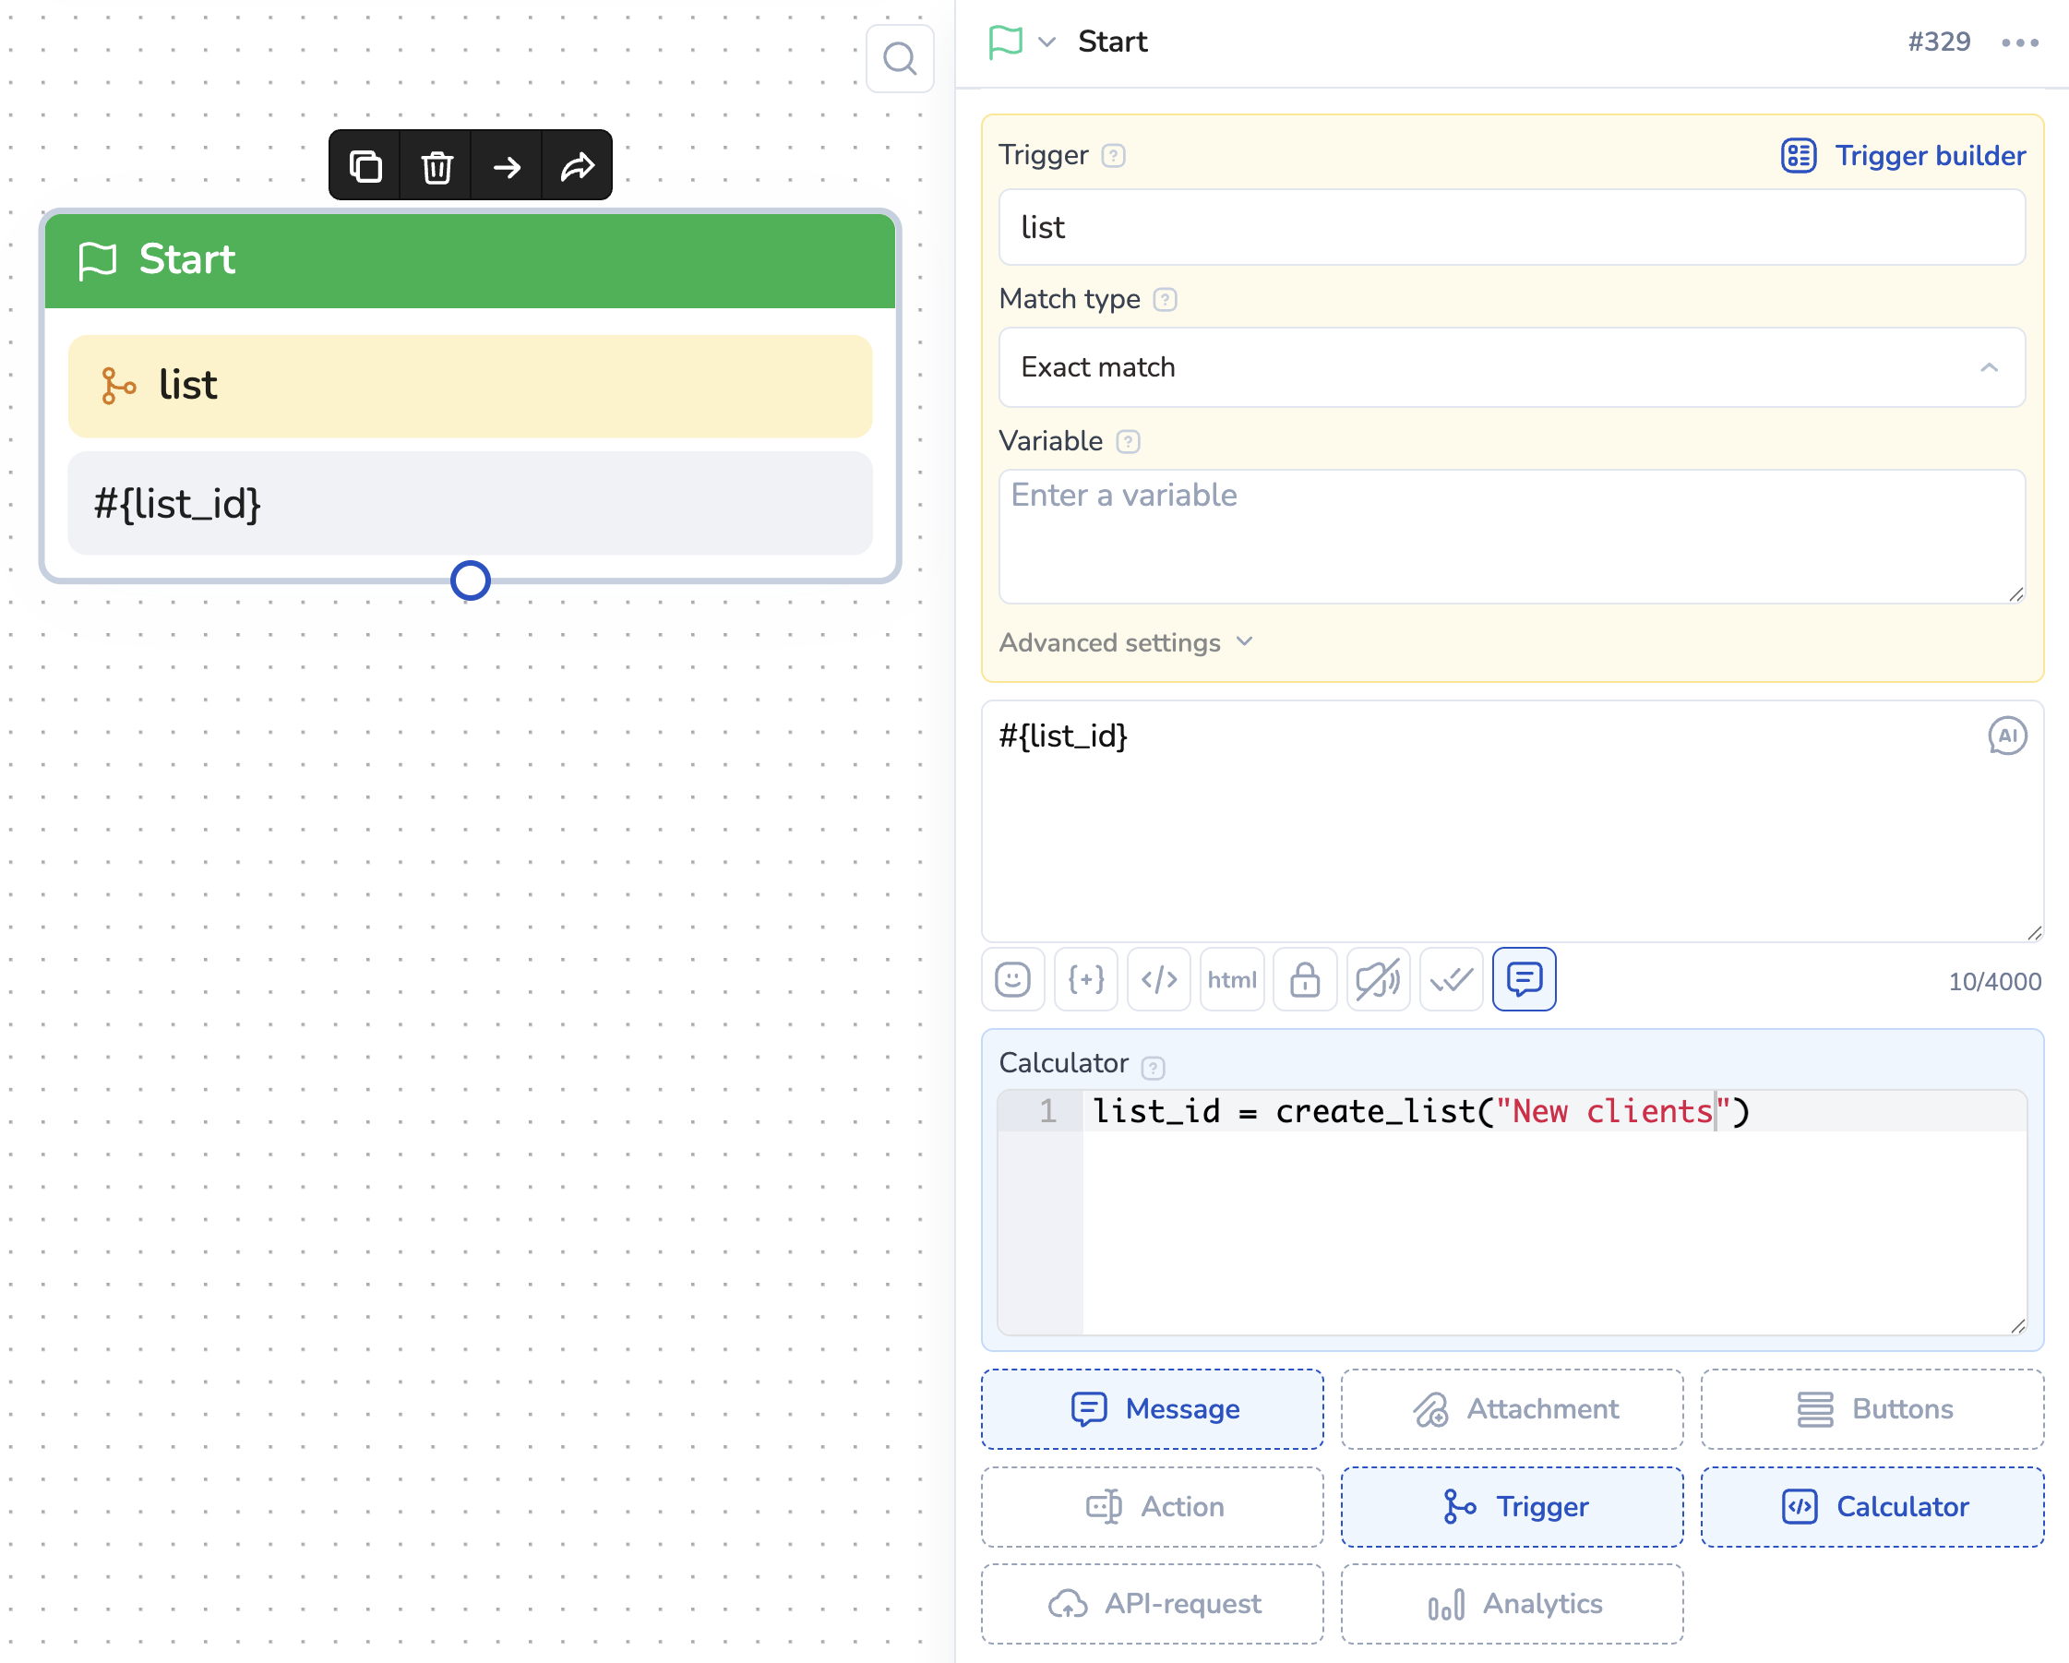Expand the block type flag chevron
The height and width of the screenshot is (1663, 2069).
pyautogui.click(x=1047, y=42)
